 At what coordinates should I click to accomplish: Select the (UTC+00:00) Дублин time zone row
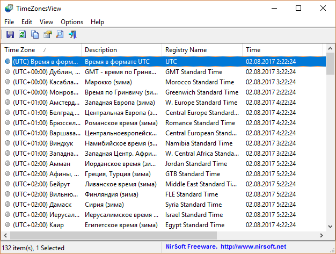pyautogui.click(x=164, y=71)
